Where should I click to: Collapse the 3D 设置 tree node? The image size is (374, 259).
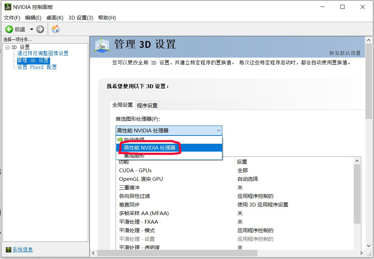tap(8, 47)
